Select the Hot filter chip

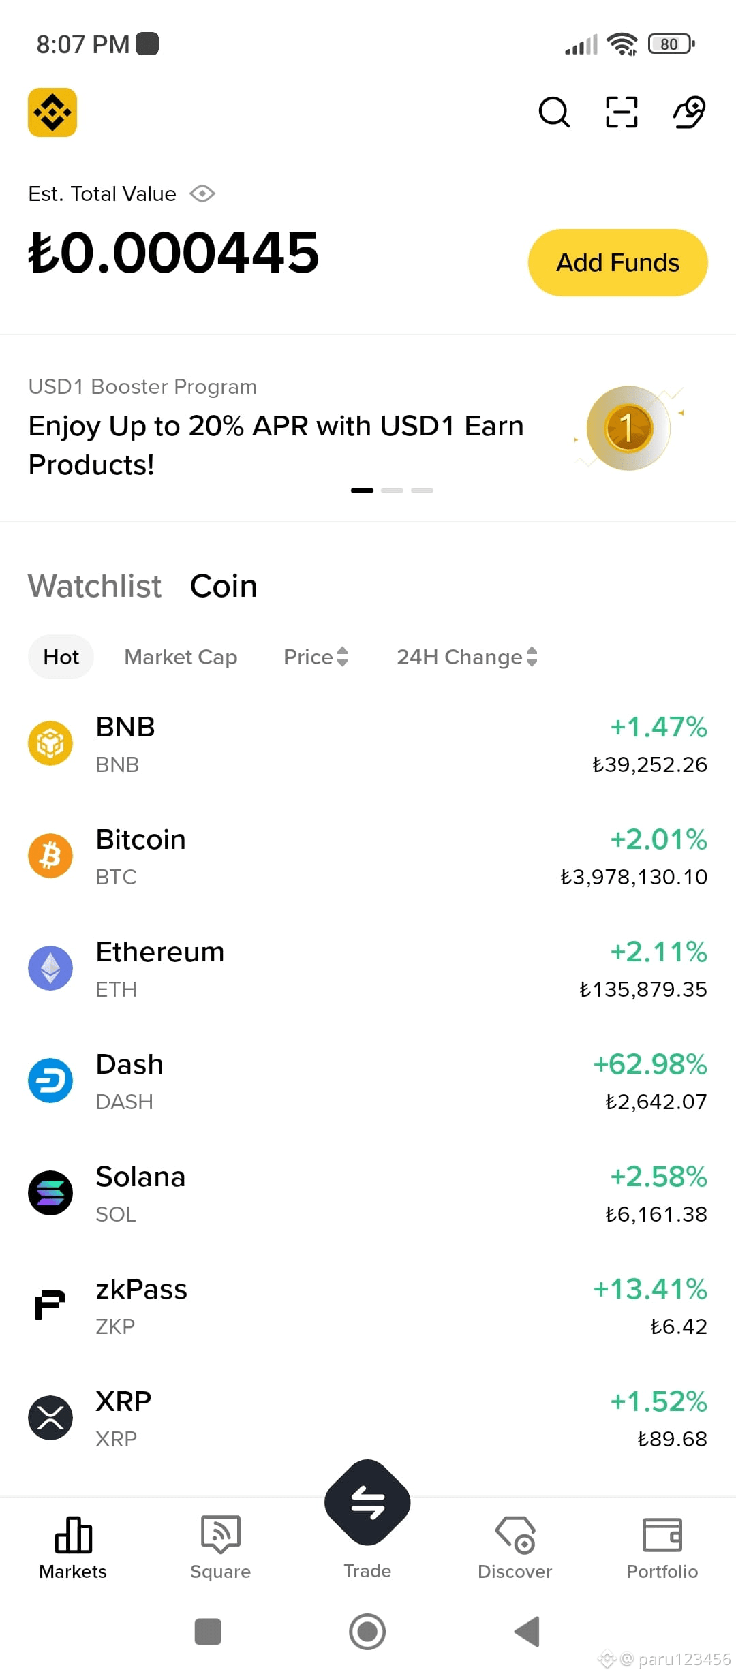61,657
